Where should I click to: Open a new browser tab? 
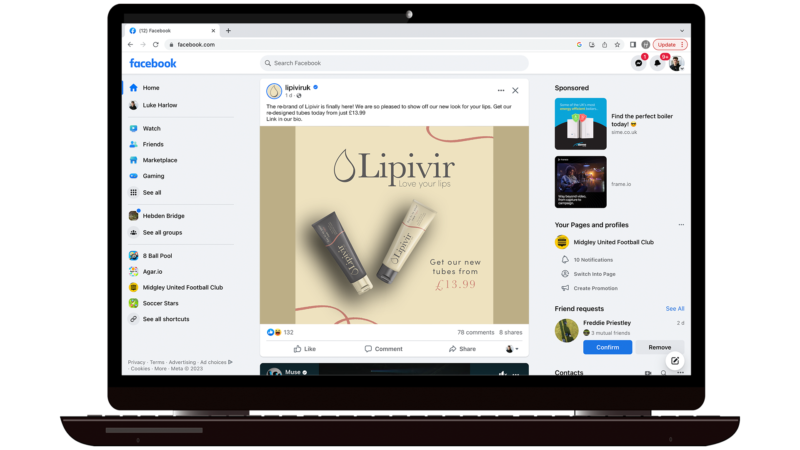tap(228, 31)
